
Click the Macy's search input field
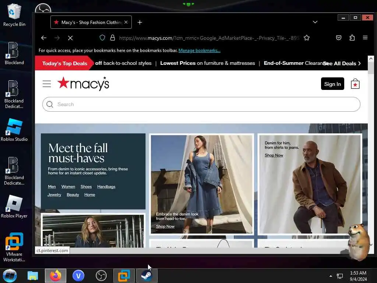201,104
